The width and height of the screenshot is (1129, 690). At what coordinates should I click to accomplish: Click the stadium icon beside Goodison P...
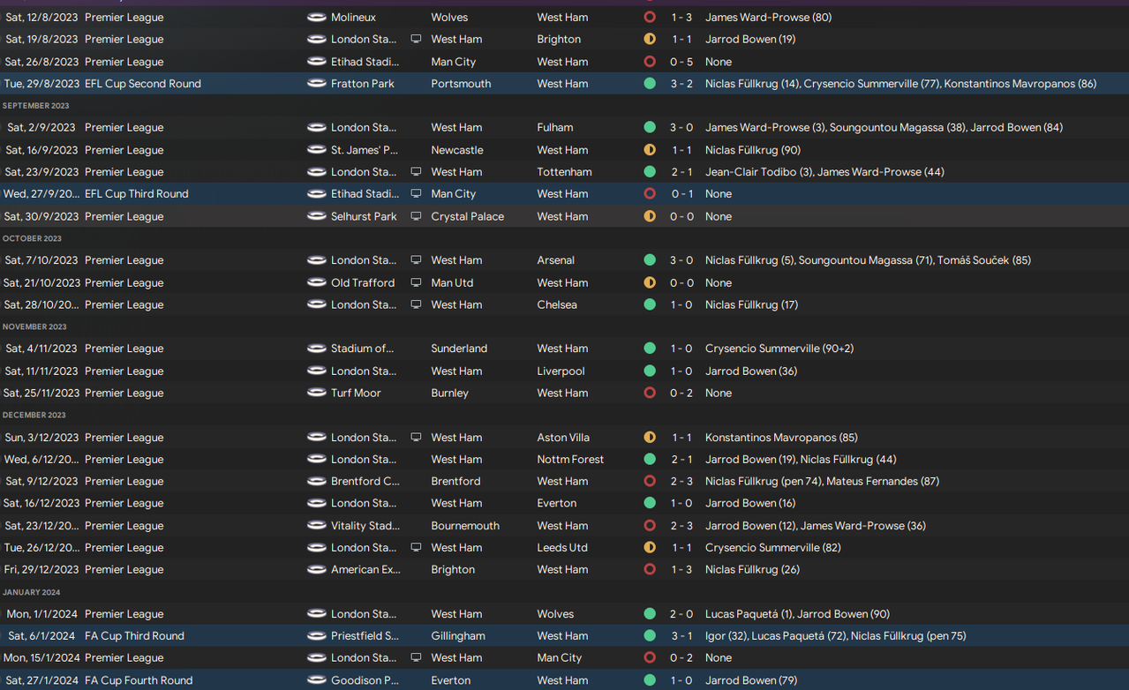point(316,680)
